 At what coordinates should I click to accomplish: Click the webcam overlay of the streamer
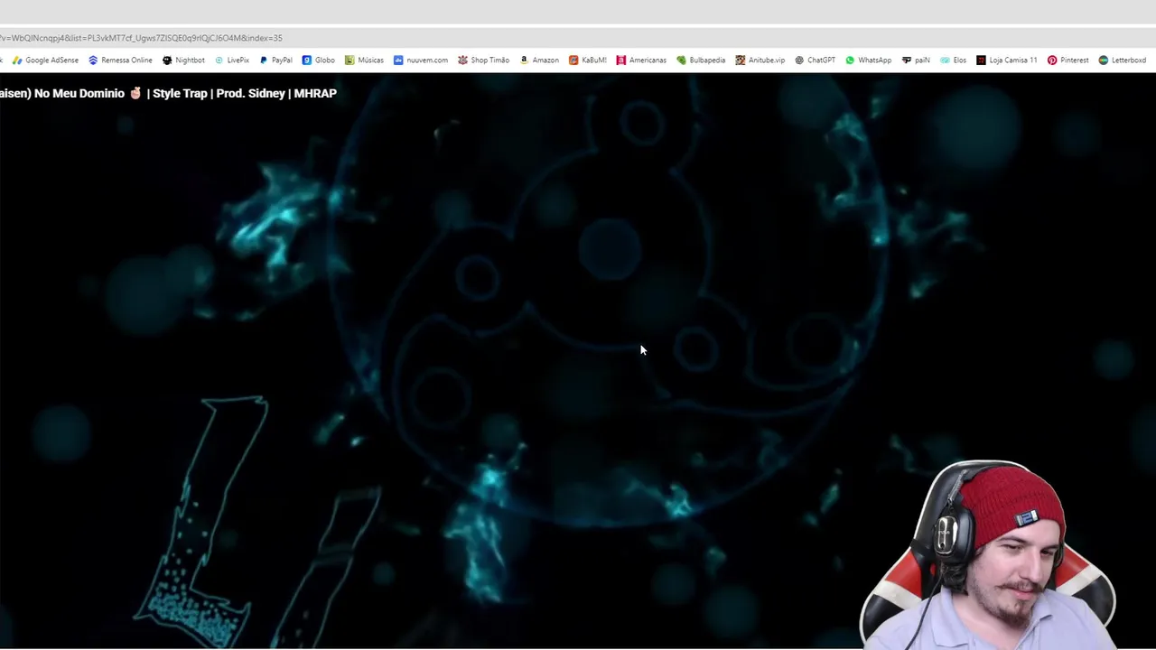click(990, 554)
